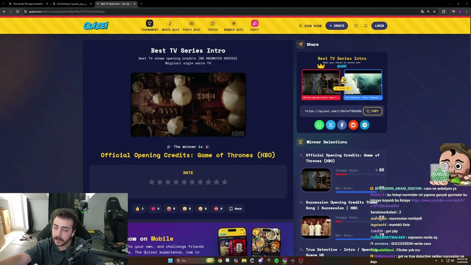
Task: Click the Share preview image
Action: click(x=342, y=78)
